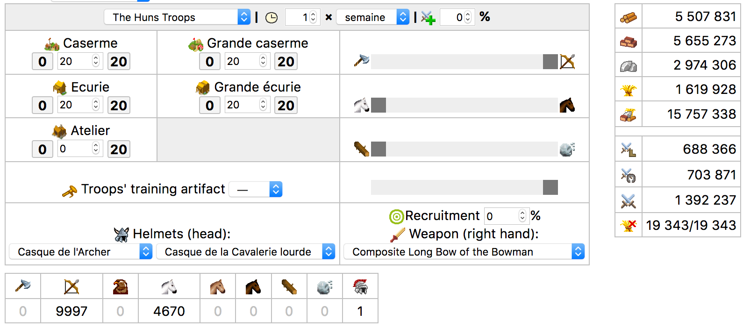Click the golden key training artifact icon
Image resolution: width=743 pixels, height=328 pixels.
(70, 191)
